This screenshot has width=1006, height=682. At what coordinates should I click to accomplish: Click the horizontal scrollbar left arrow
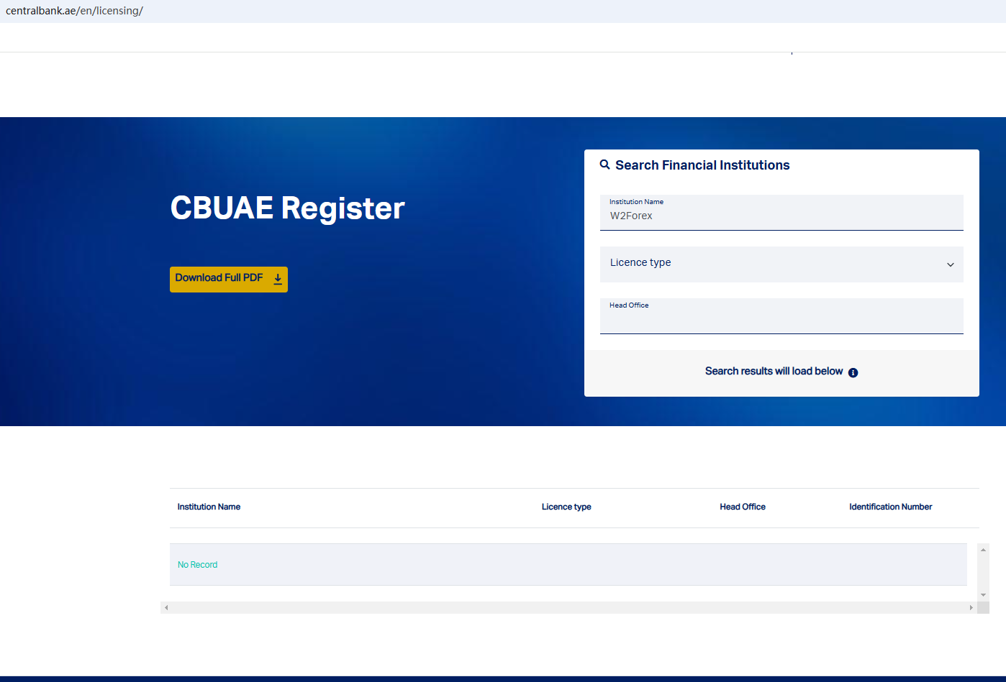click(x=166, y=607)
